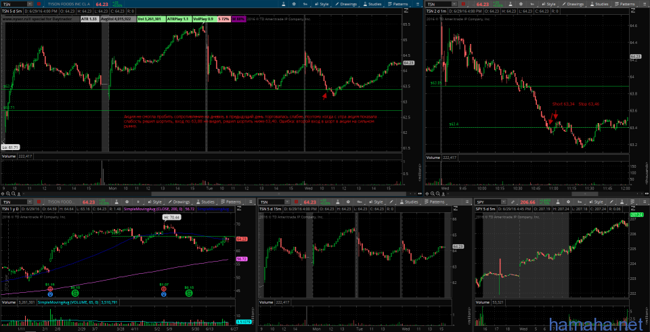
Task: Toggle price axis auto-scale in top-right chart
Action: click(x=632, y=11)
